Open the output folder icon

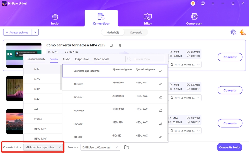point(126,147)
